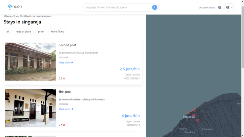Click the northernmost red map pin
Viewport: 244px width, 137px height.
click(x=195, y=110)
